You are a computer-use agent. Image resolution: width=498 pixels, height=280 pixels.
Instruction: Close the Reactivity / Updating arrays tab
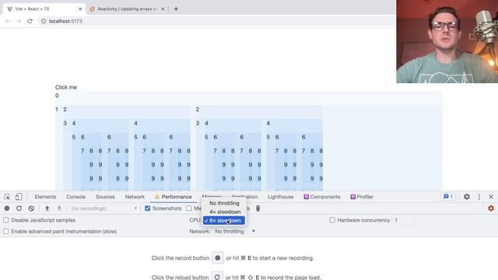click(x=163, y=9)
